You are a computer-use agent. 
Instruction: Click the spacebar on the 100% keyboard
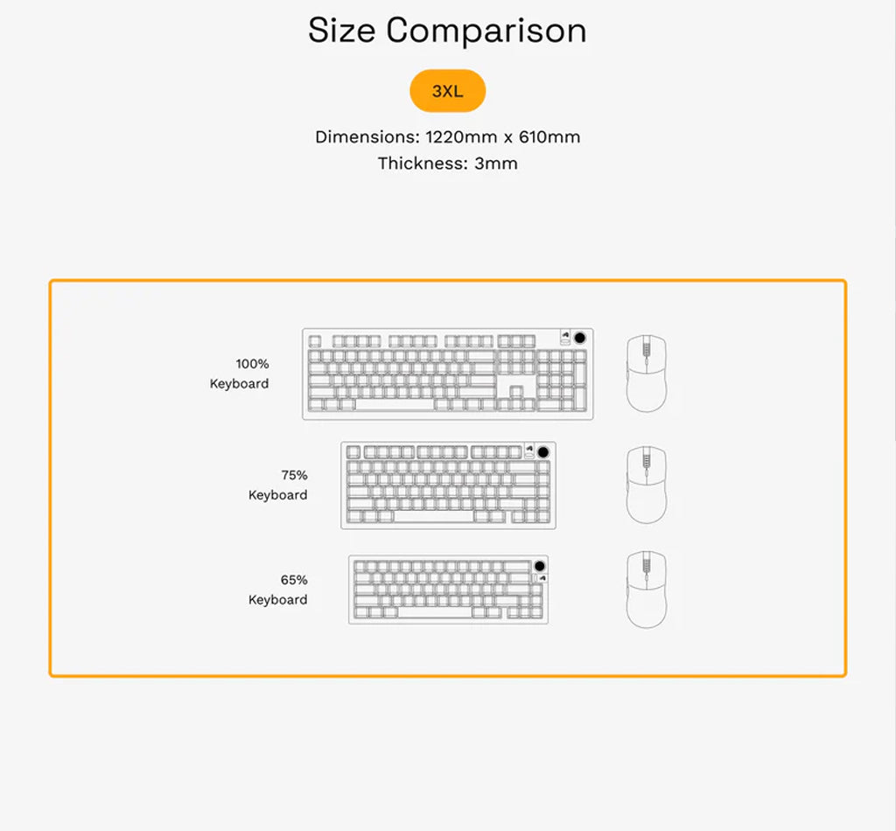(395, 405)
